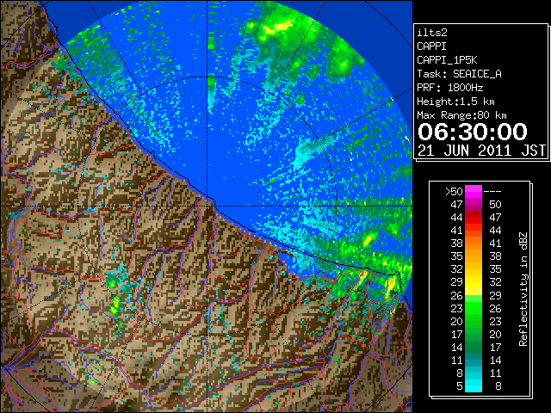Select the 'Task: SEAICE_A' line
This screenshot has width=551, height=413.
coord(459,74)
